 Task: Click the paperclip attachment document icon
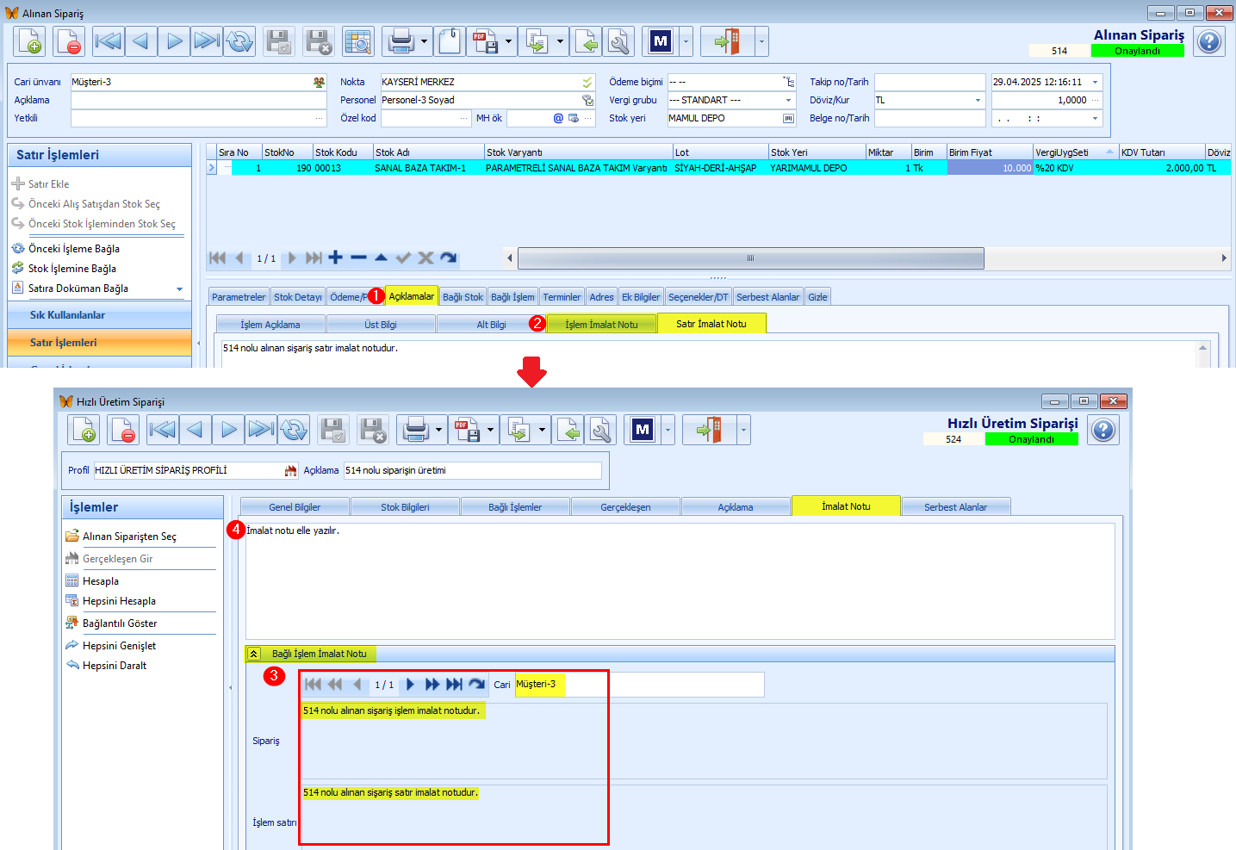(x=450, y=41)
